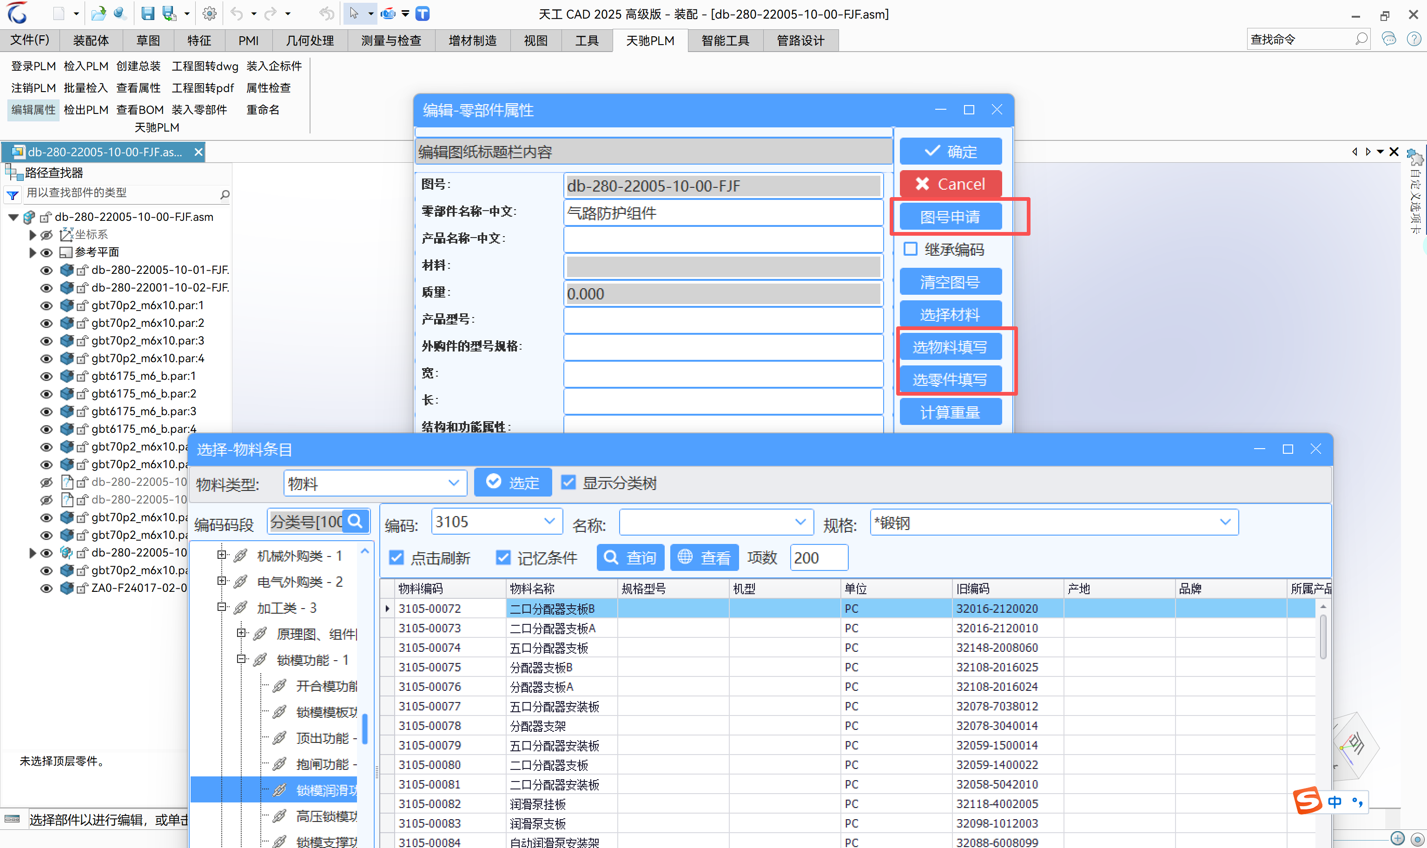Uncheck the 记忆条件 checkbox
Image resolution: width=1427 pixels, height=848 pixels.
503,557
